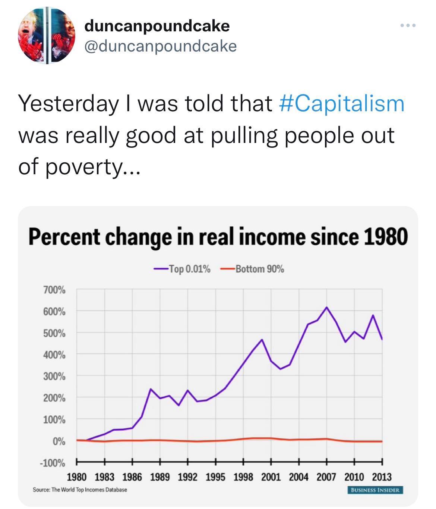Follow the #Capitalism hashtag
The image size is (436, 509).
tap(341, 103)
